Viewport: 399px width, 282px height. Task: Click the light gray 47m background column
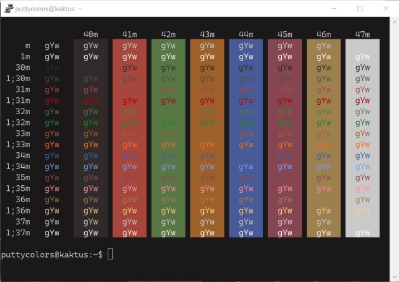pyautogui.click(x=362, y=138)
